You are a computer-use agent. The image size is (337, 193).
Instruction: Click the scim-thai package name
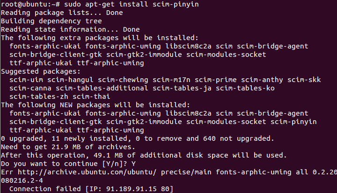[91, 96]
